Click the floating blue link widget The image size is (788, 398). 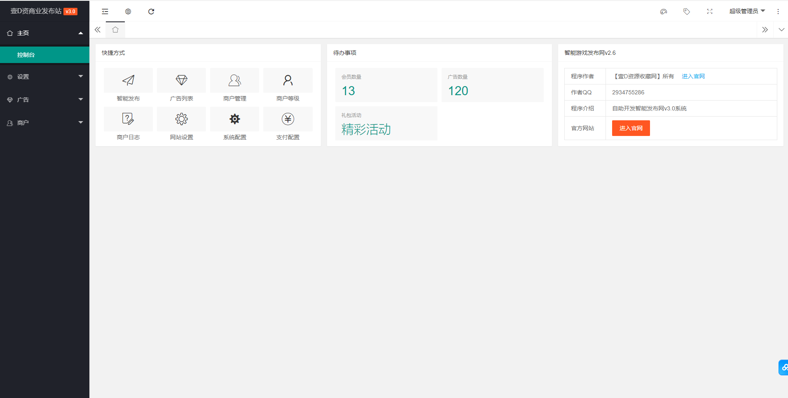click(x=783, y=368)
